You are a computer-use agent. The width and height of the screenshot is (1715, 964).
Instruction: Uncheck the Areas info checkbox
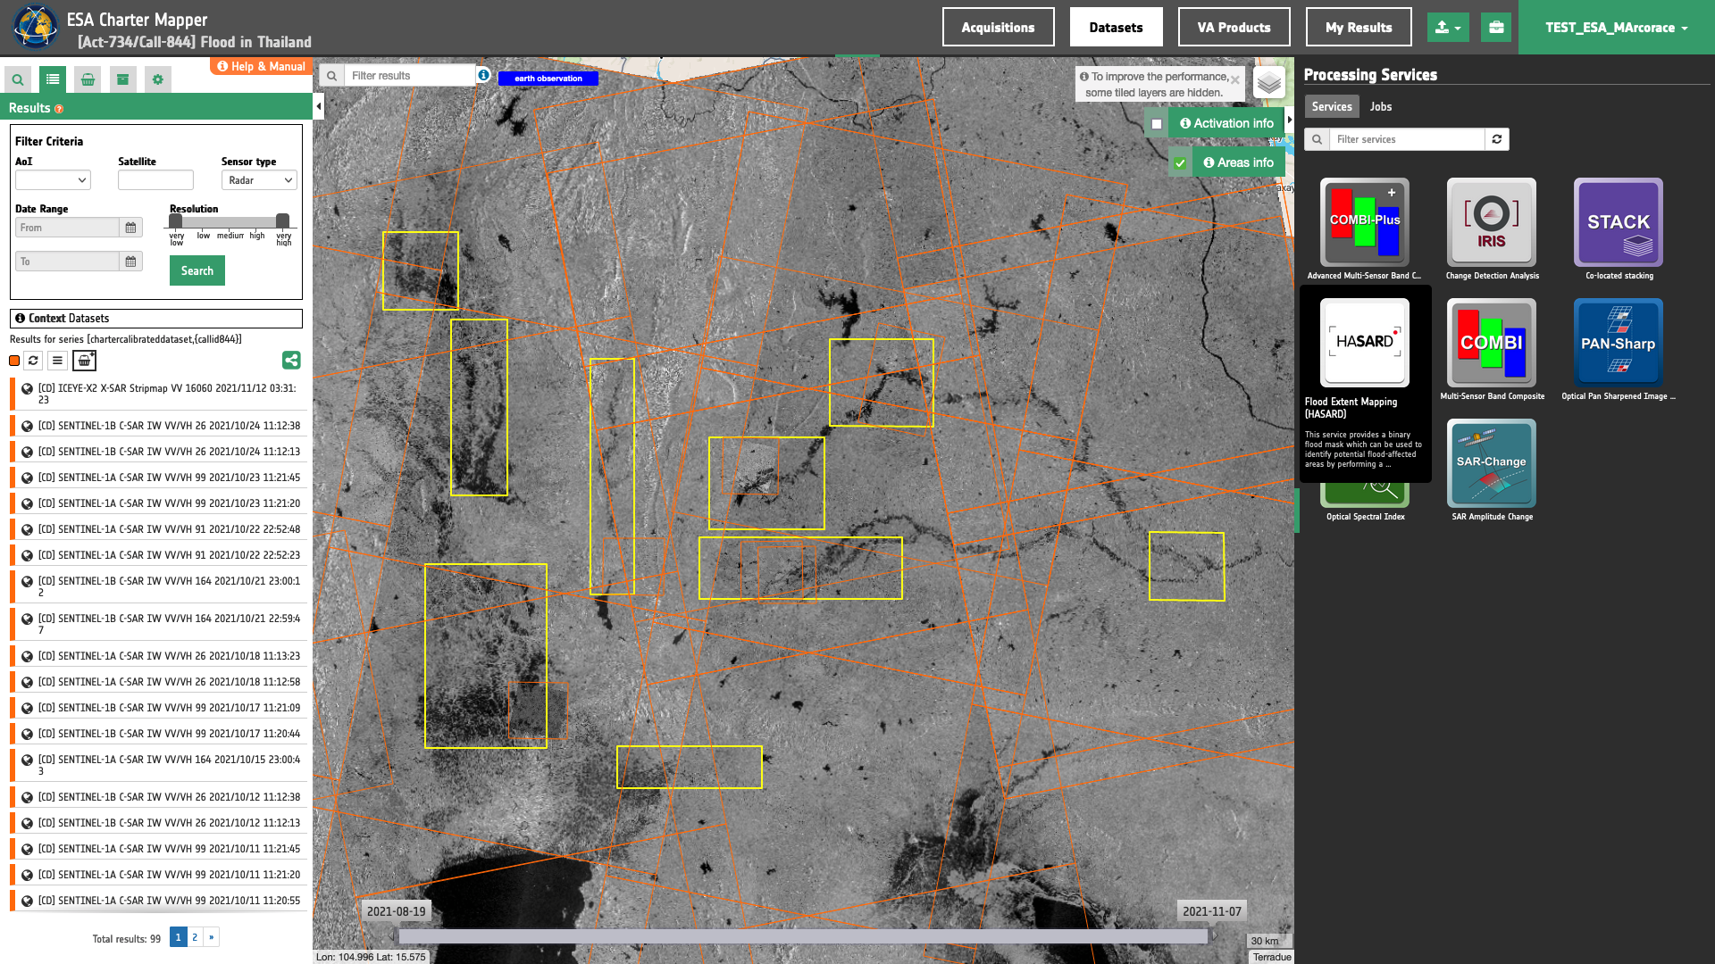[x=1180, y=163]
